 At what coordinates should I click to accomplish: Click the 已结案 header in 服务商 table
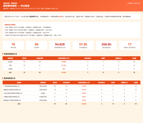click(x=136, y=83)
